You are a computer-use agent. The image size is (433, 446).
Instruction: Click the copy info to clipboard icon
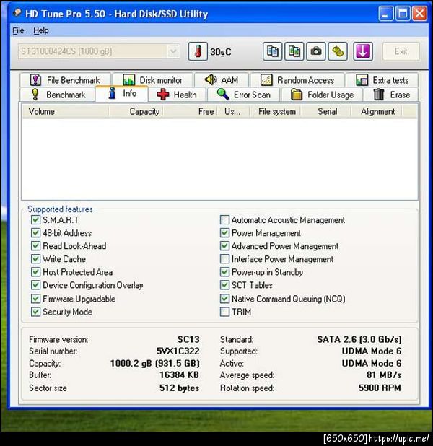[272, 51]
